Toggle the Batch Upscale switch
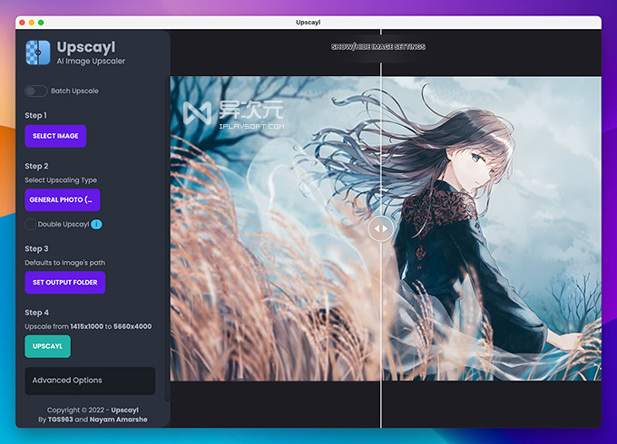The height and width of the screenshot is (444, 617). click(35, 92)
